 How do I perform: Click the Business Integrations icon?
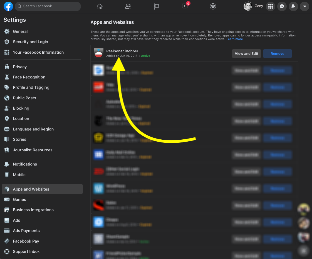[x=7, y=210]
